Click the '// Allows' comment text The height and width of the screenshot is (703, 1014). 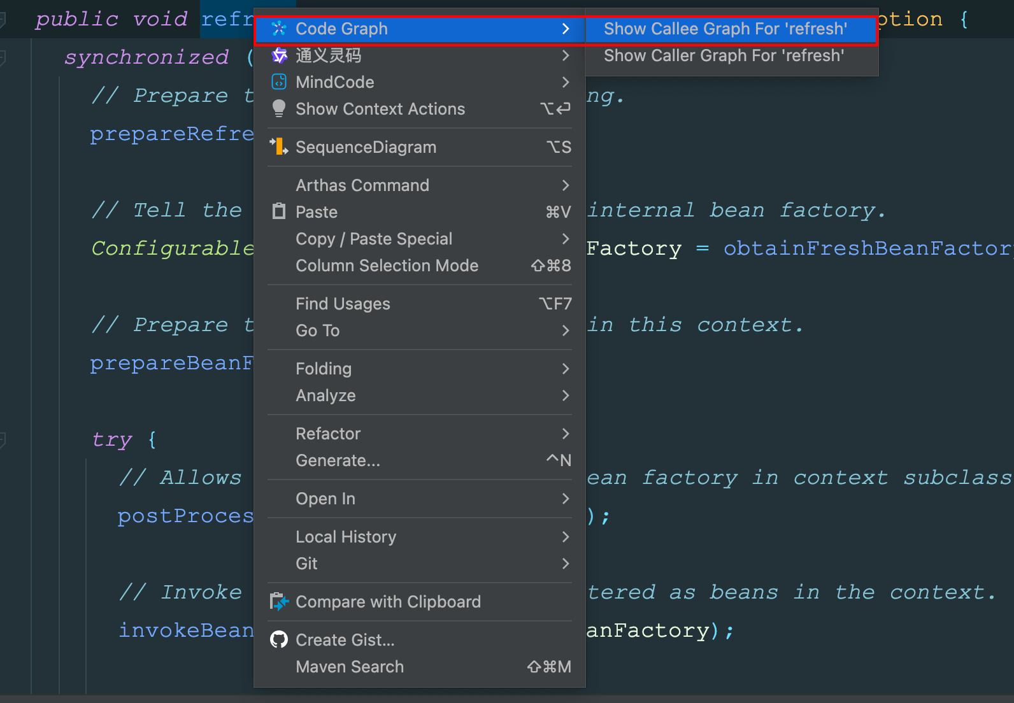[x=180, y=478]
